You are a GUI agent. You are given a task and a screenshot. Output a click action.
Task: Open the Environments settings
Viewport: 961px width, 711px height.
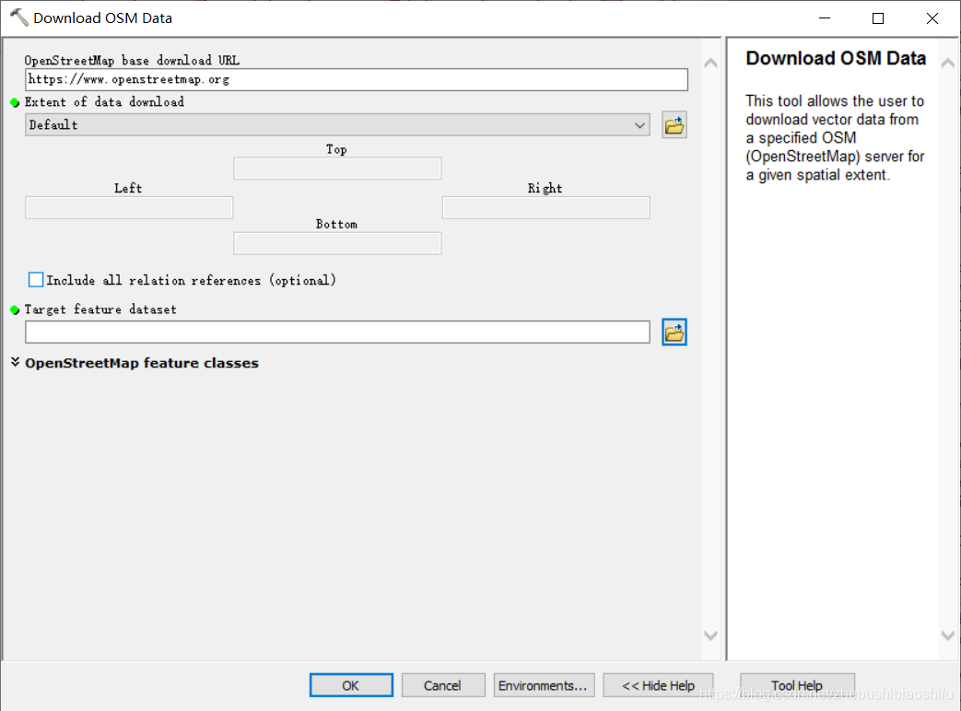point(544,685)
